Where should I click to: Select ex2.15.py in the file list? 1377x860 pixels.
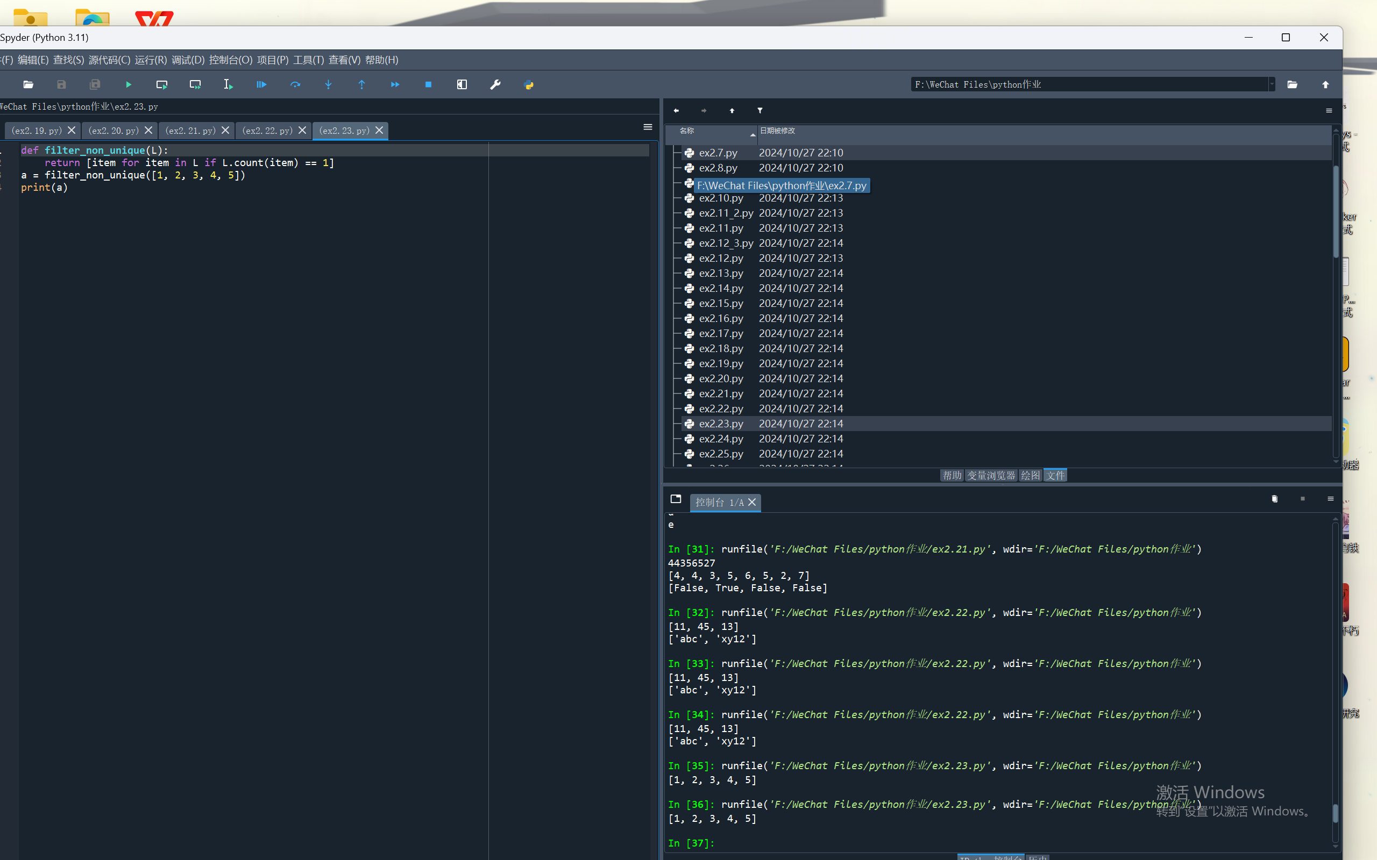[720, 303]
